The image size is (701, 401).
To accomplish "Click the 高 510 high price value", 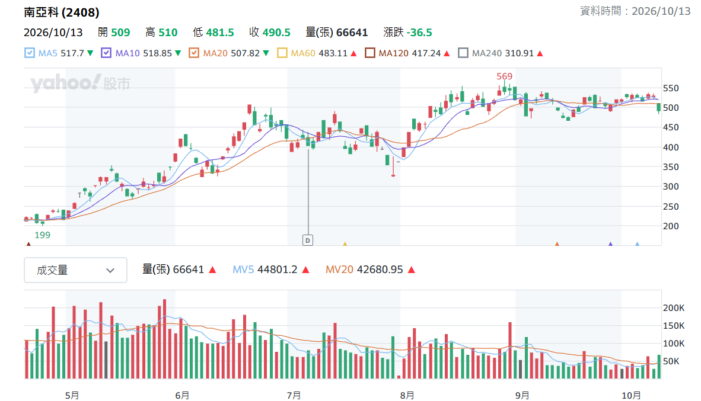I will tap(161, 33).
